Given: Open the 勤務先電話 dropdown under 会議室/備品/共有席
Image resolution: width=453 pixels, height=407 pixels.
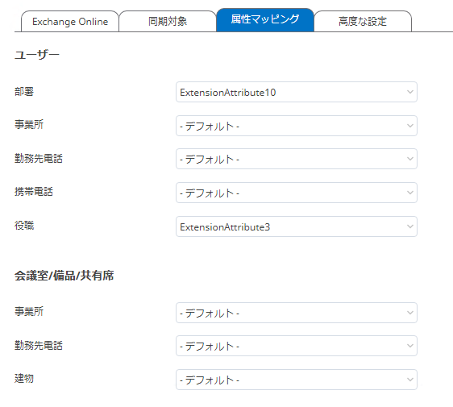Looking at the screenshot, I should (297, 346).
